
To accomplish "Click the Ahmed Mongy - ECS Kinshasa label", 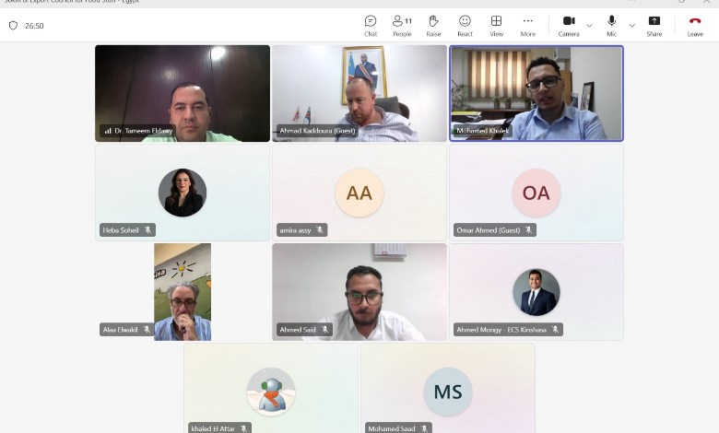I will (x=501, y=330).
